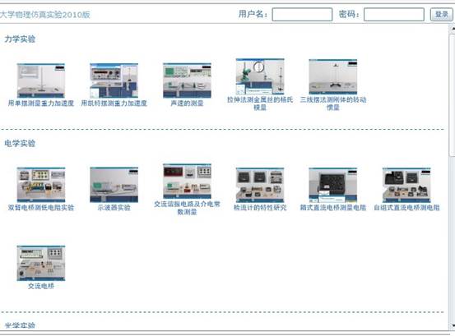
Task: Click the 示波器实验 text link
Action: (x=114, y=207)
